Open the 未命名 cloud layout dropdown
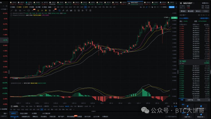Screen dimensions: 211x119 [x=164, y=7]
